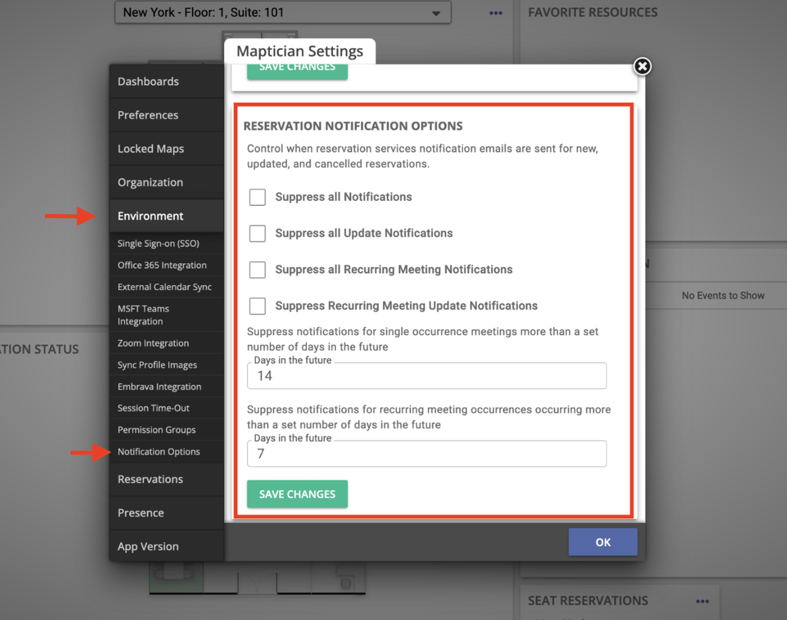
Task: Close the Maptician Settings dialog
Action: coord(642,66)
